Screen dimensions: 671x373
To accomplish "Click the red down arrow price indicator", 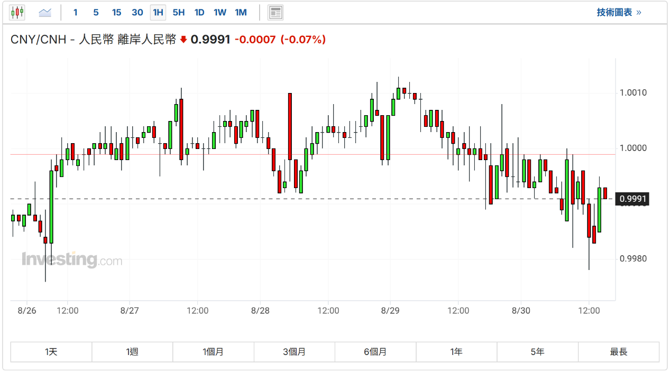I will (x=183, y=40).
